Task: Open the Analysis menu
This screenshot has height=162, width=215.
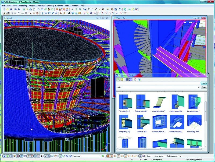Action: click(x=32, y=6)
